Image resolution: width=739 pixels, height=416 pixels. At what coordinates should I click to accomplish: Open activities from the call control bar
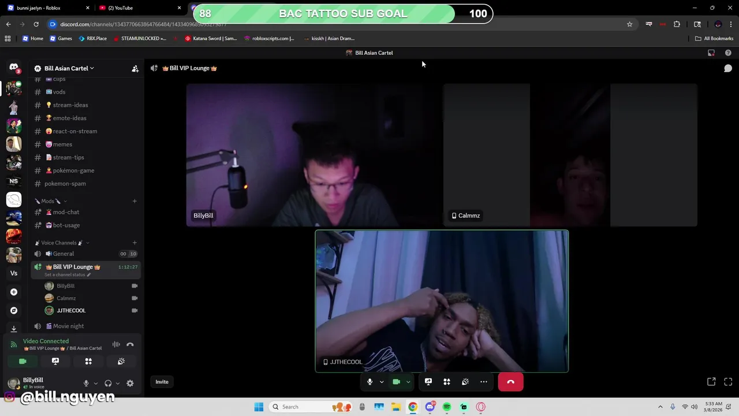click(x=447, y=382)
